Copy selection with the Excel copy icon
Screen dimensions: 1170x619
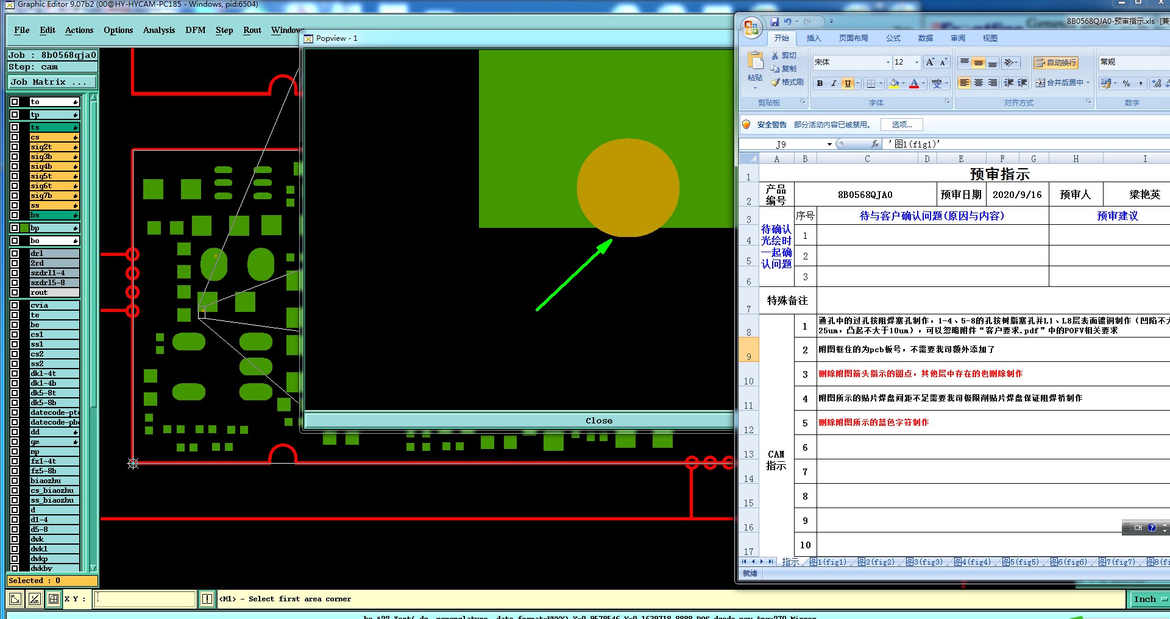775,69
